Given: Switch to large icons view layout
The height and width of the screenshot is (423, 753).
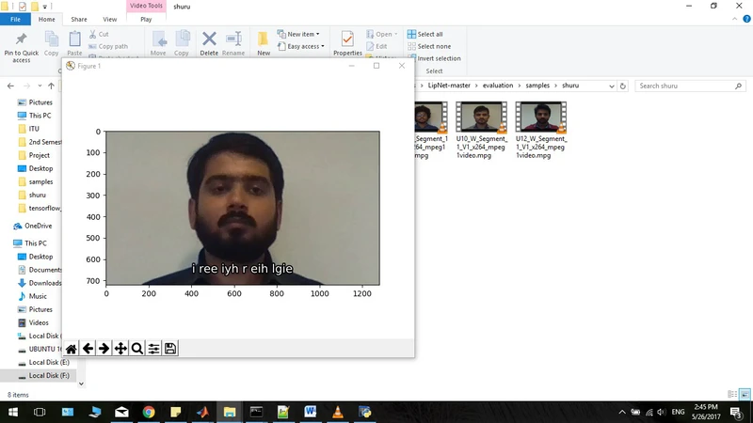Looking at the screenshot, I should pyautogui.click(x=745, y=395).
